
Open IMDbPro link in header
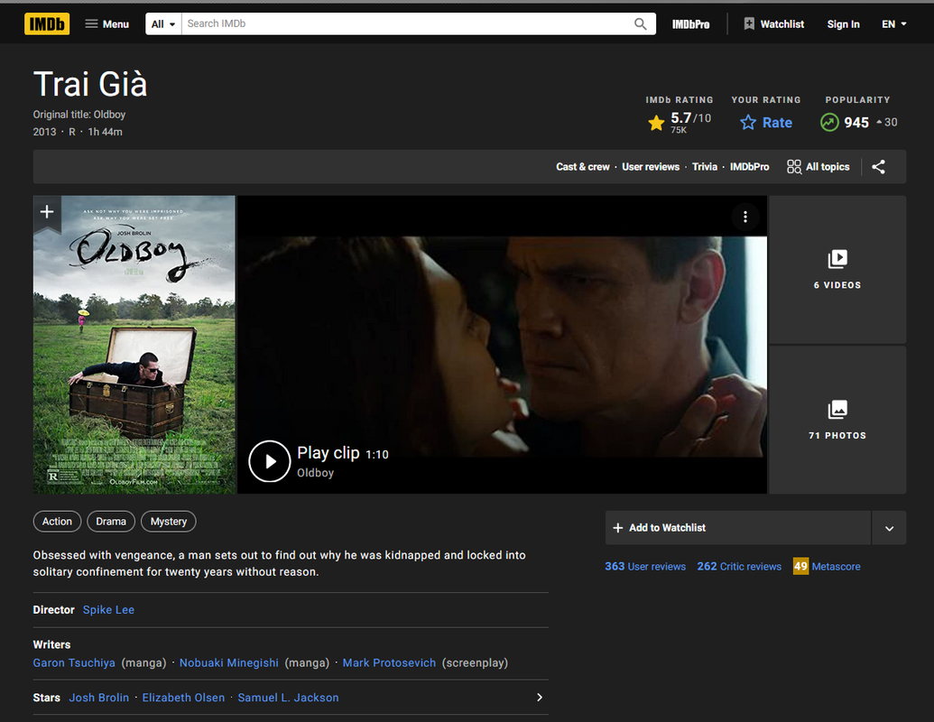691,23
